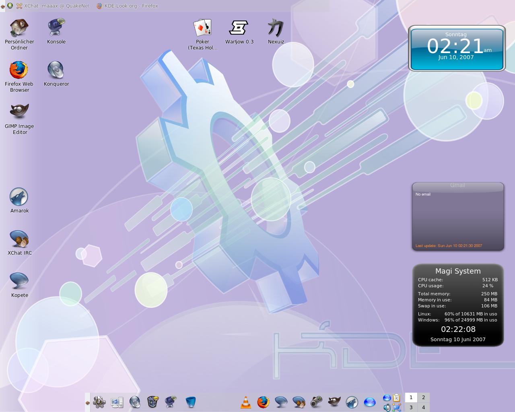Switch to XChat: maaax @ QuakeNet task

[x=53, y=6]
